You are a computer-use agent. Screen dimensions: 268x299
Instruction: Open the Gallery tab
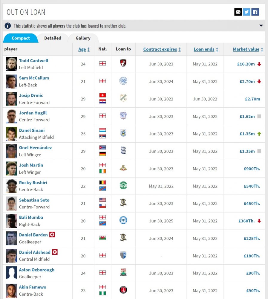click(x=83, y=38)
